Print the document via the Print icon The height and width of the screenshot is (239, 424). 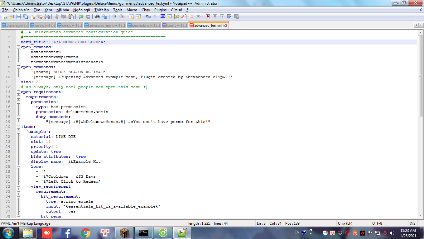point(47,16)
